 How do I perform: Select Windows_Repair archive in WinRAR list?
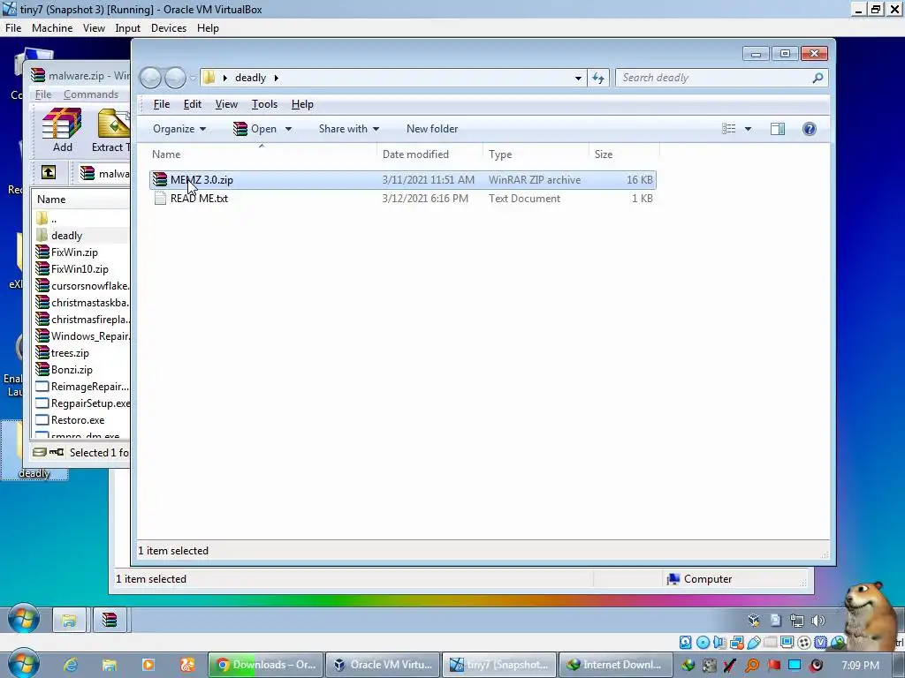(82, 335)
